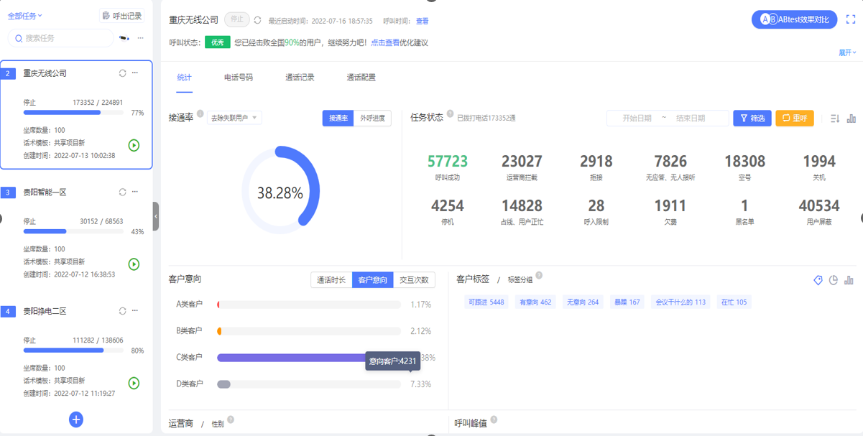The height and width of the screenshot is (436, 863).
Task: Switch task status to bar chart view
Action: click(x=852, y=119)
